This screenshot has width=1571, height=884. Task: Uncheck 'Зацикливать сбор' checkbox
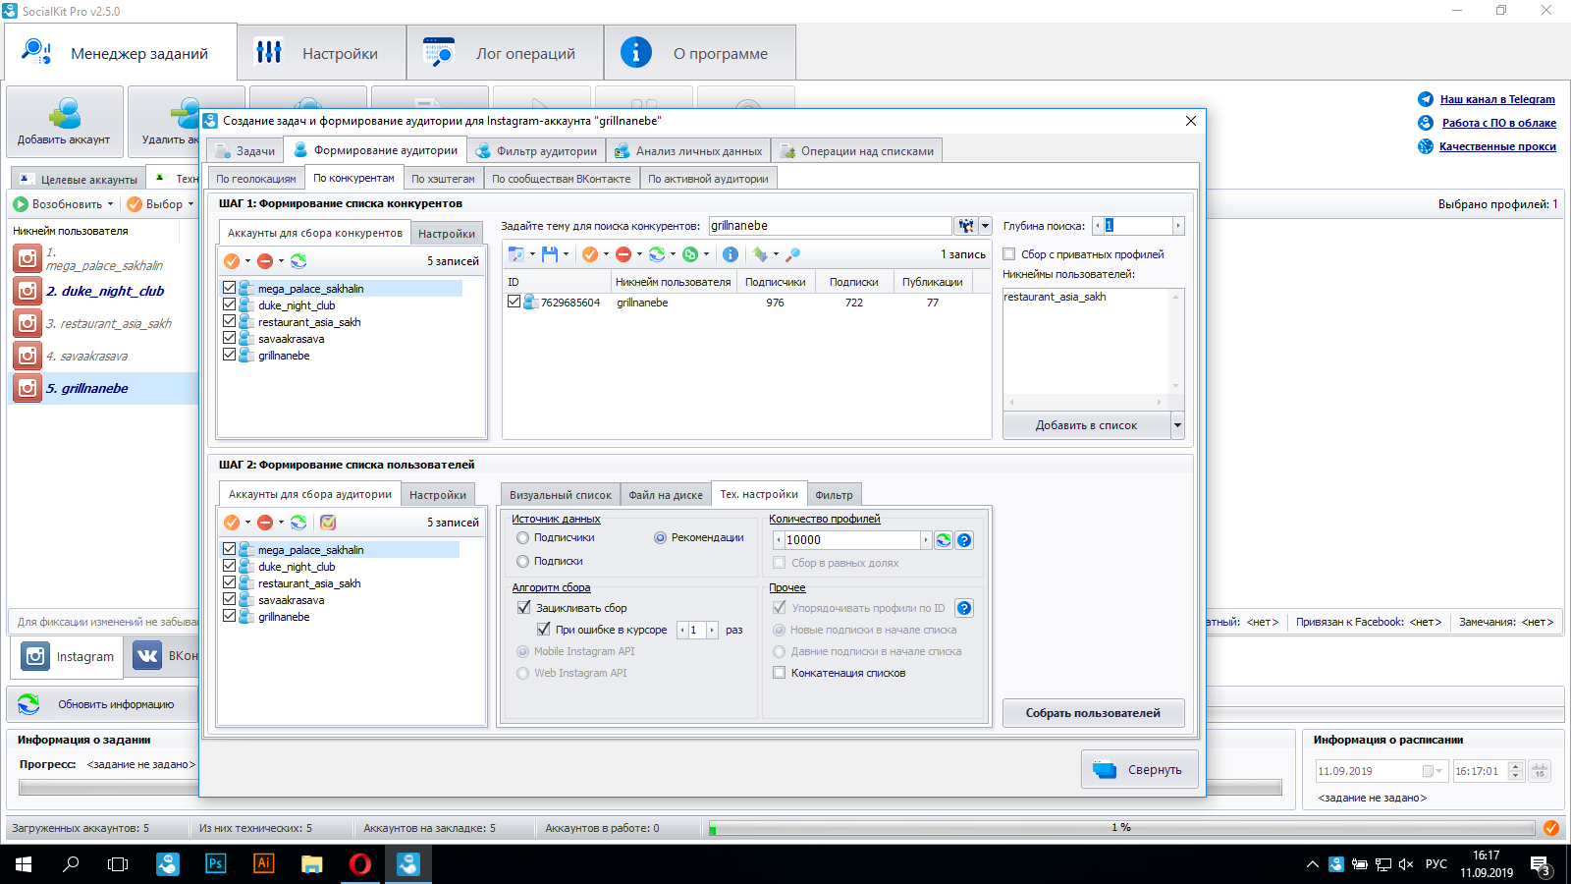524,608
